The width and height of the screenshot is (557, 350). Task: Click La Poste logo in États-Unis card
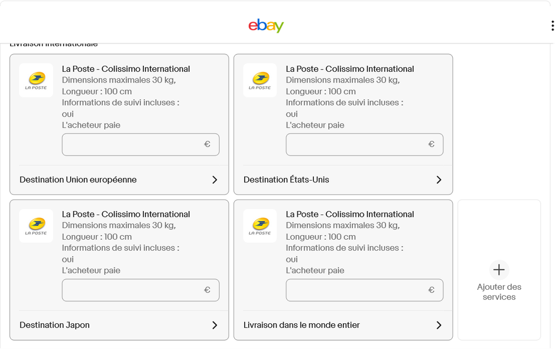tap(260, 81)
